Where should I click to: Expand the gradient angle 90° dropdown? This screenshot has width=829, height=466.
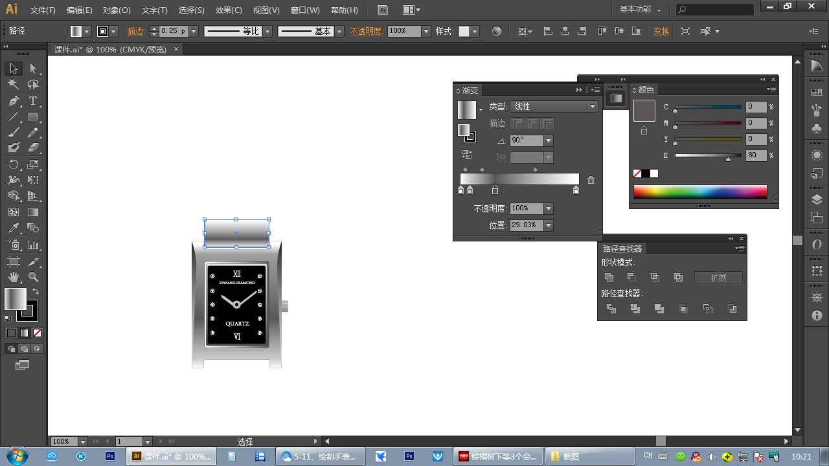coord(549,140)
